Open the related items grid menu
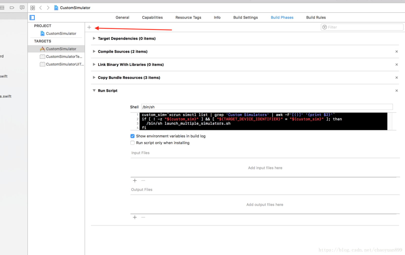 [x=33, y=8]
